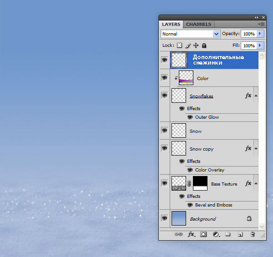Click the Base Texture layer mask thumbnail
The height and width of the screenshot is (257, 273).
coord(200,183)
